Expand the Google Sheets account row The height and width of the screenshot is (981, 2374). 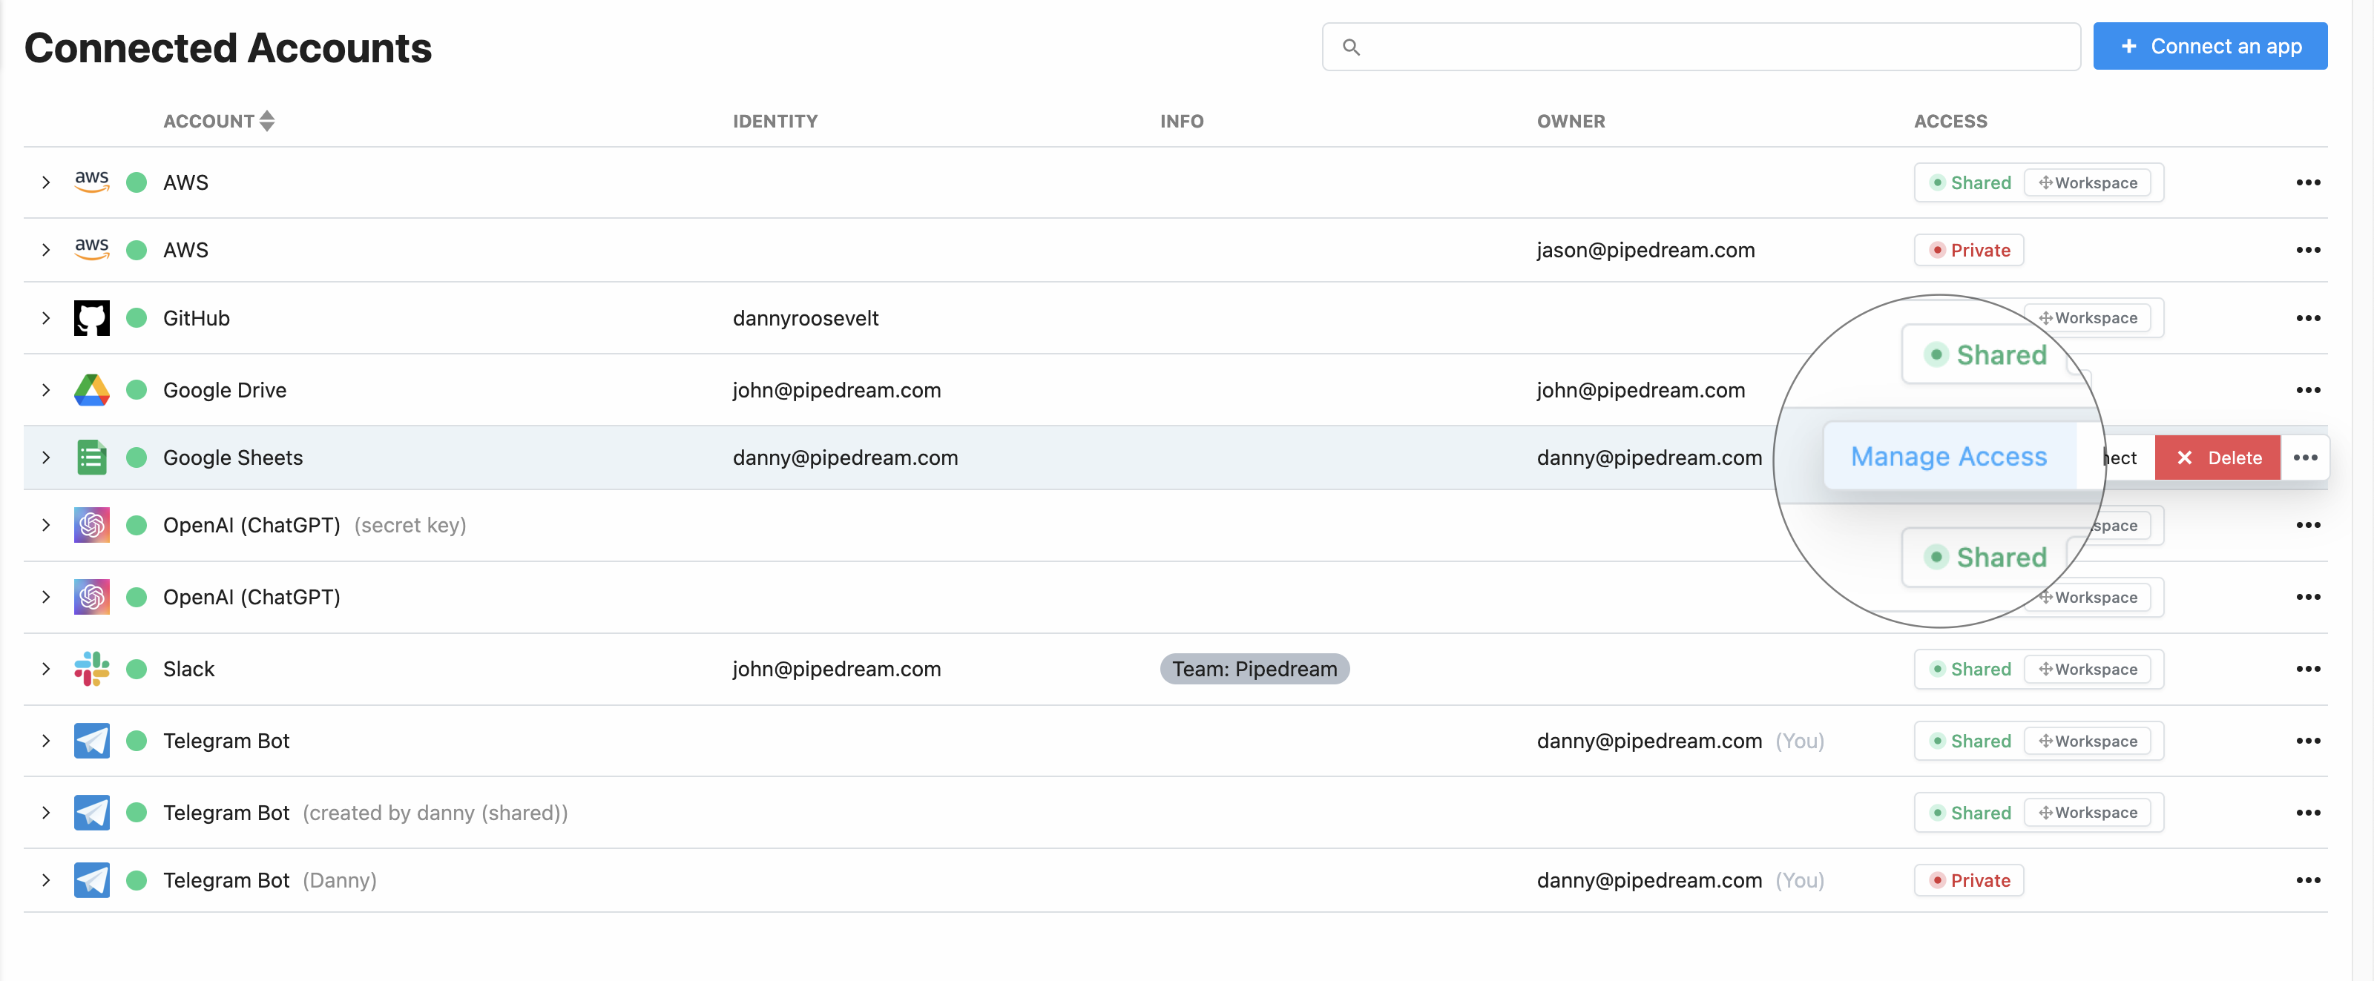pos(47,456)
